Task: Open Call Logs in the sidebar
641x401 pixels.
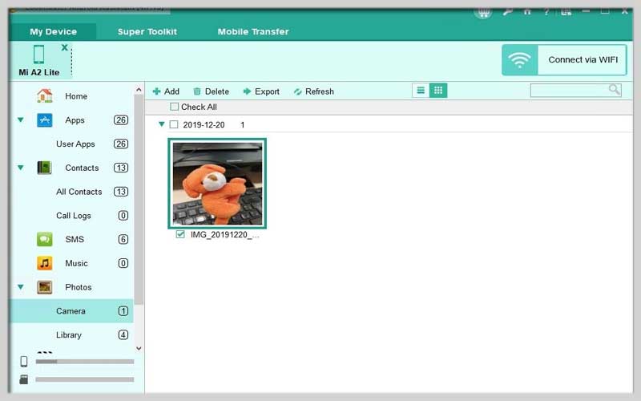Action: tap(74, 216)
